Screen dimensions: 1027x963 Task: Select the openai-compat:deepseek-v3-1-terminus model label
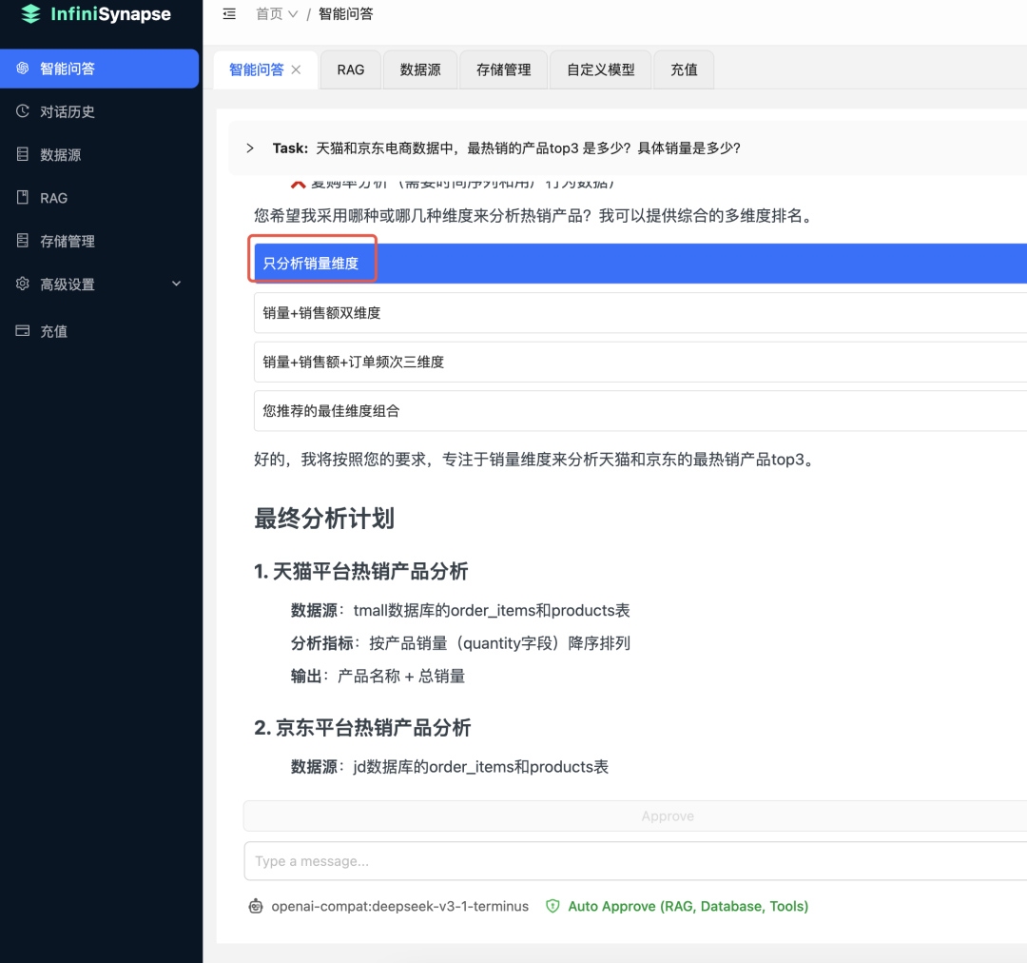tap(399, 906)
